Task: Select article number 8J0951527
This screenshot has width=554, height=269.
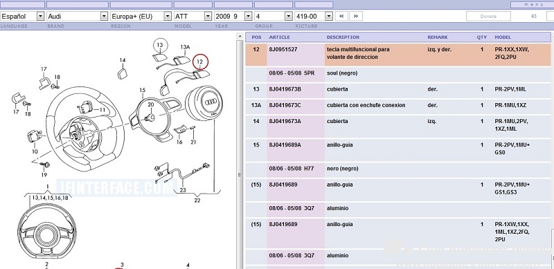Action: click(283, 49)
